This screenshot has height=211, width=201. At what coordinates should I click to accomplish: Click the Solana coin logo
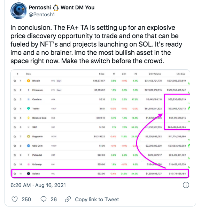point(29,173)
